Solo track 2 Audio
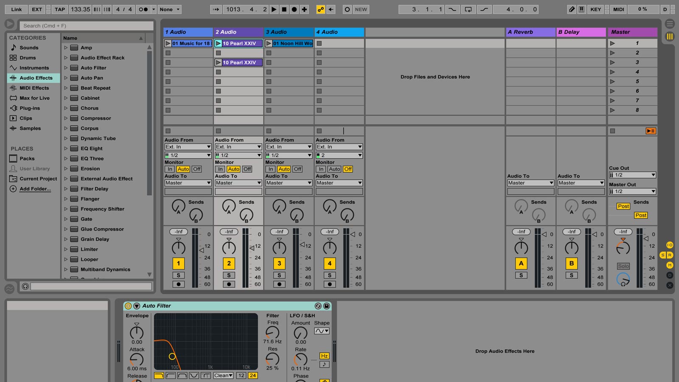This screenshot has width=679, height=382. coord(229,275)
